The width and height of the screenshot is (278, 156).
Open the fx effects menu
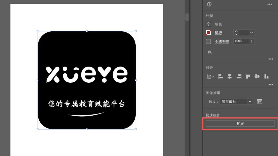click(210, 52)
